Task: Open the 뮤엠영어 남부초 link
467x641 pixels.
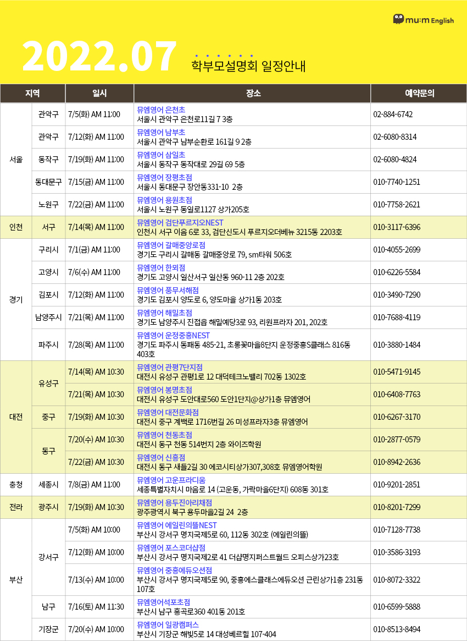Action: click(161, 133)
